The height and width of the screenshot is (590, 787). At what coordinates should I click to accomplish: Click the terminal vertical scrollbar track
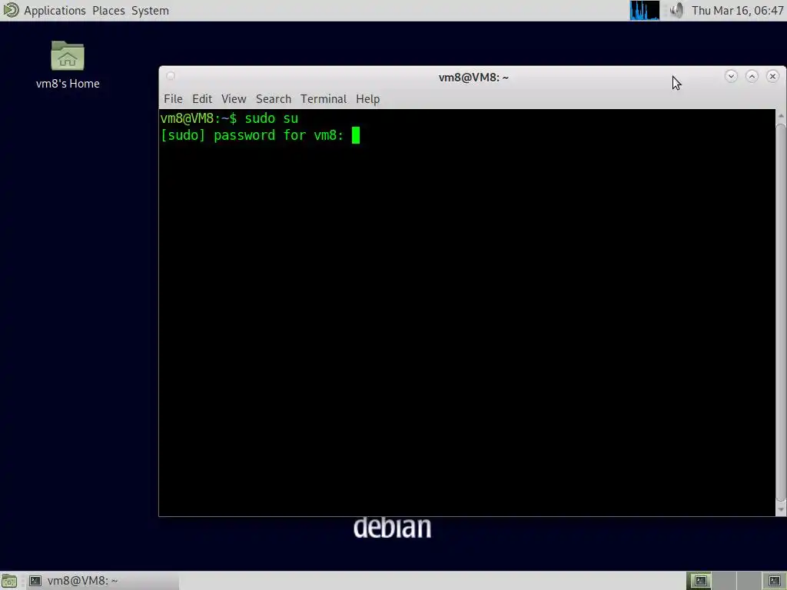tap(781, 313)
